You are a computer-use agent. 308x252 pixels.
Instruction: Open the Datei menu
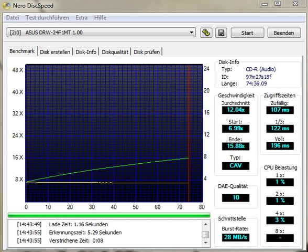tap(13, 17)
